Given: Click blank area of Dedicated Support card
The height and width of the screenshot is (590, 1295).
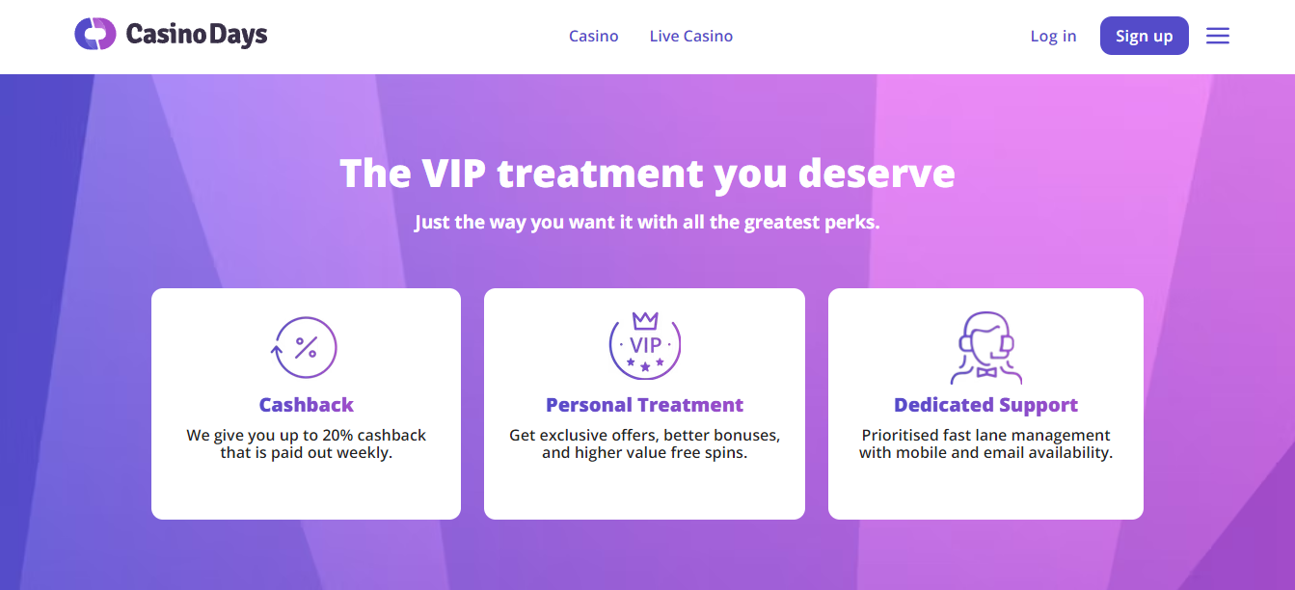Looking at the screenshot, I should pyautogui.click(x=985, y=492).
